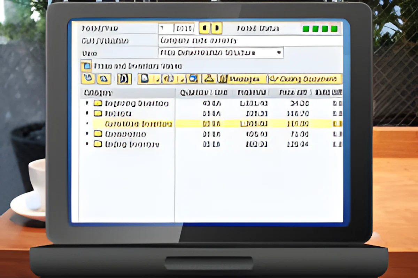Click the second column header in the table
This screenshot has width=418, height=278.
[204, 93]
